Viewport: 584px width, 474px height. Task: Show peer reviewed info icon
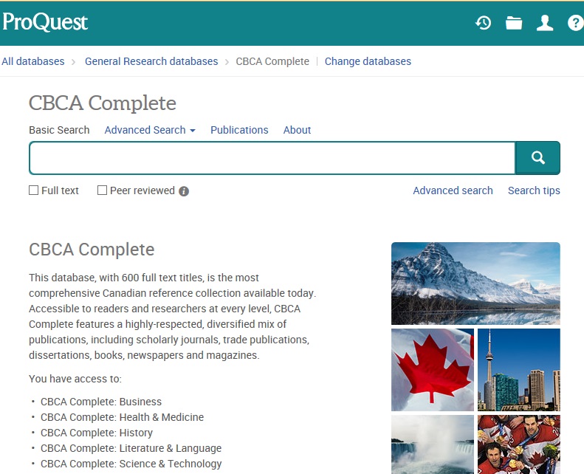[184, 191]
